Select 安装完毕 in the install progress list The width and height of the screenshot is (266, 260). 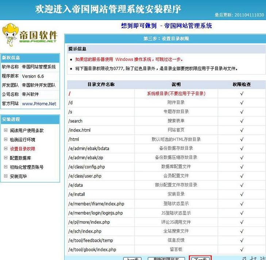click(x=18, y=177)
